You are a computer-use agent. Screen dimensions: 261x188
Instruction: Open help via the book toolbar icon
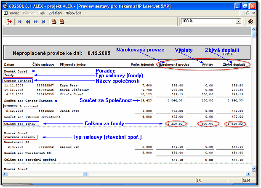pyautogui.click(x=250, y=21)
